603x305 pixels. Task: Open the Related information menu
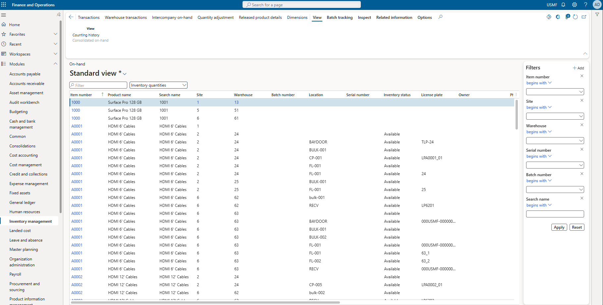394,17
